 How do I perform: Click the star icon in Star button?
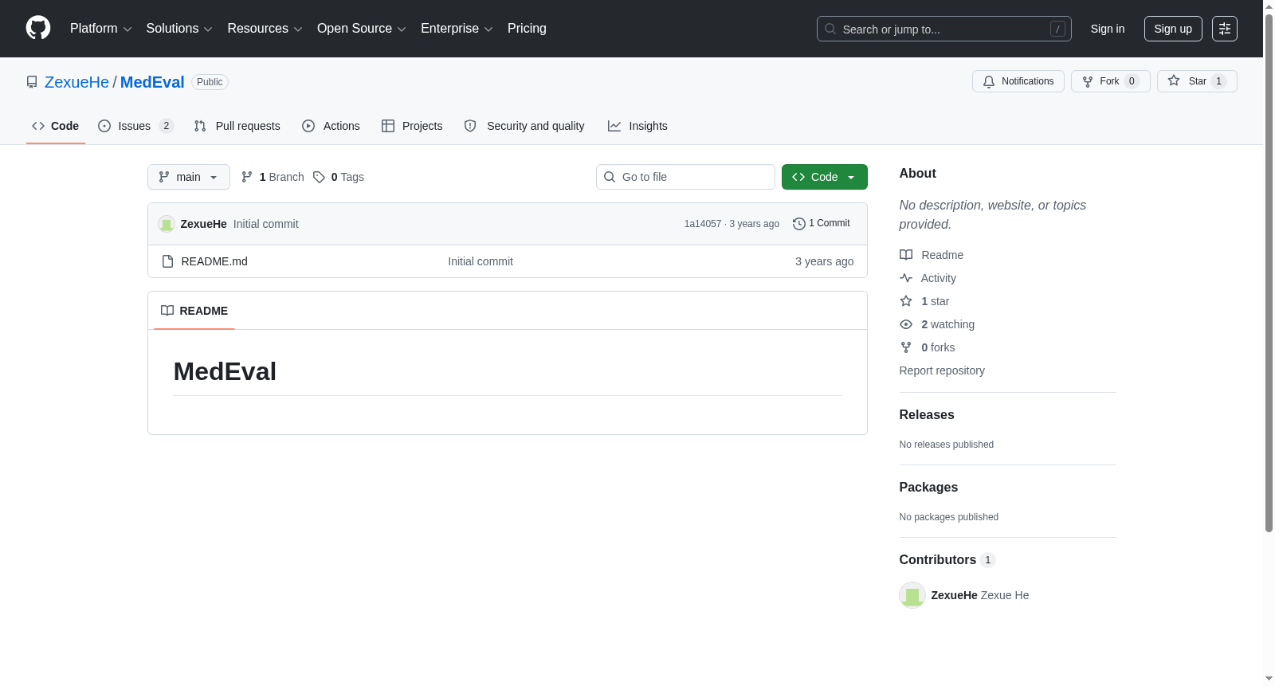pyautogui.click(x=1174, y=80)
